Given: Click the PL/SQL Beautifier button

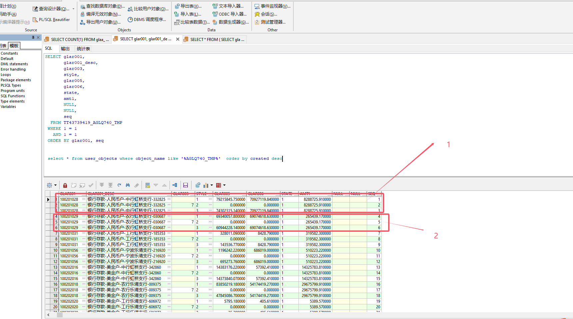Looking at the screenshot, I should 51,20.
